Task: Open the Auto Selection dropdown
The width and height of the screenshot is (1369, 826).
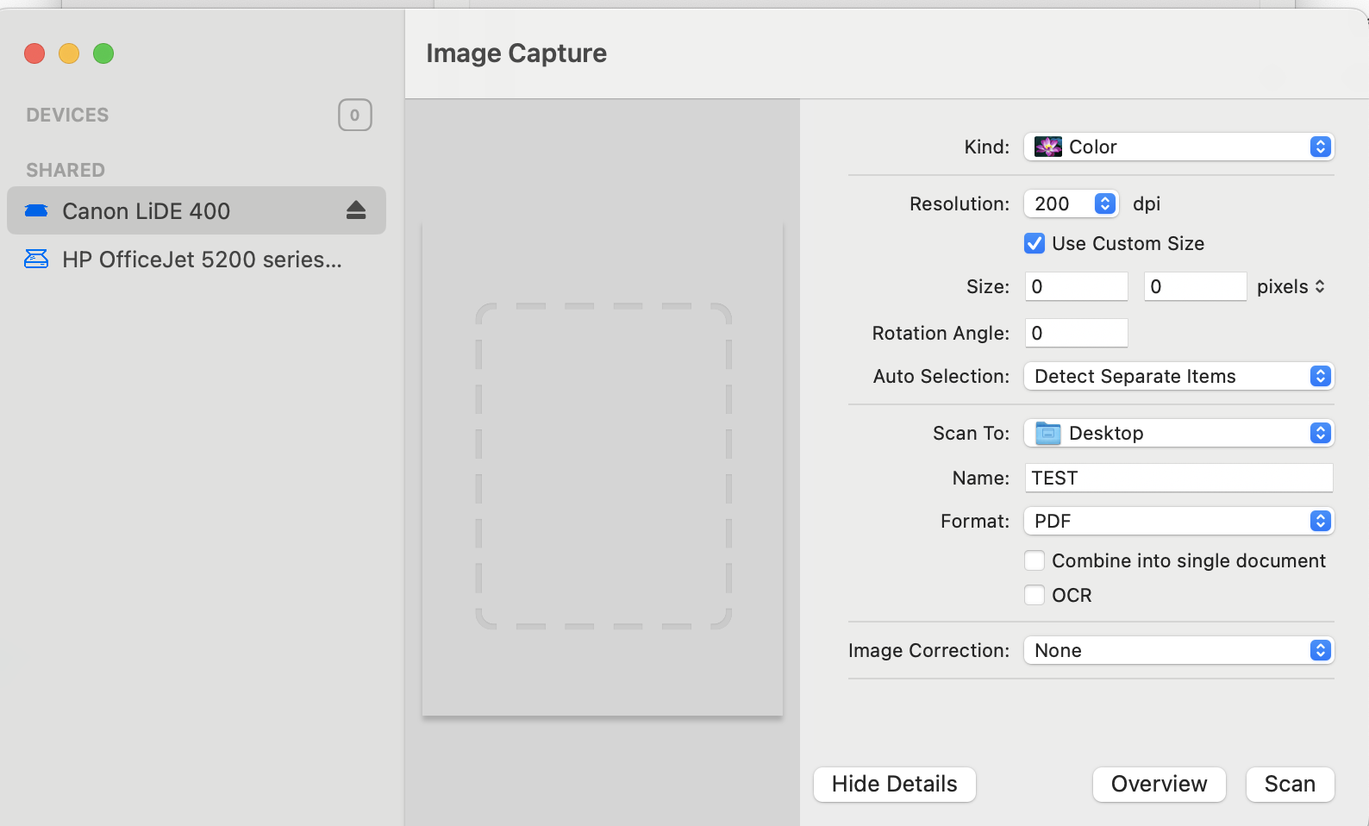Action: point(1178,376)
